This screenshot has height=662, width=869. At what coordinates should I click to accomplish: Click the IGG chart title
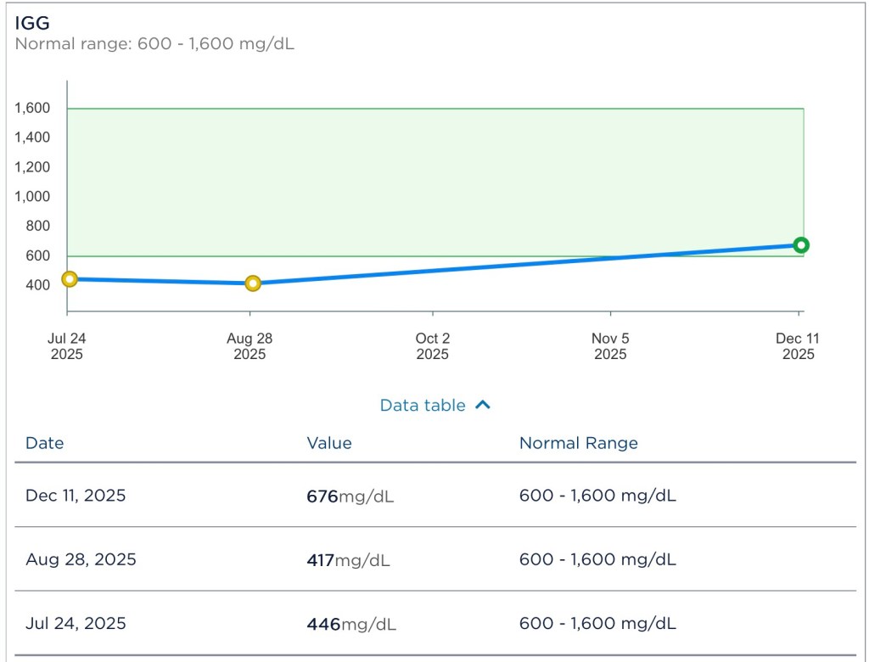tap(32, 23)
